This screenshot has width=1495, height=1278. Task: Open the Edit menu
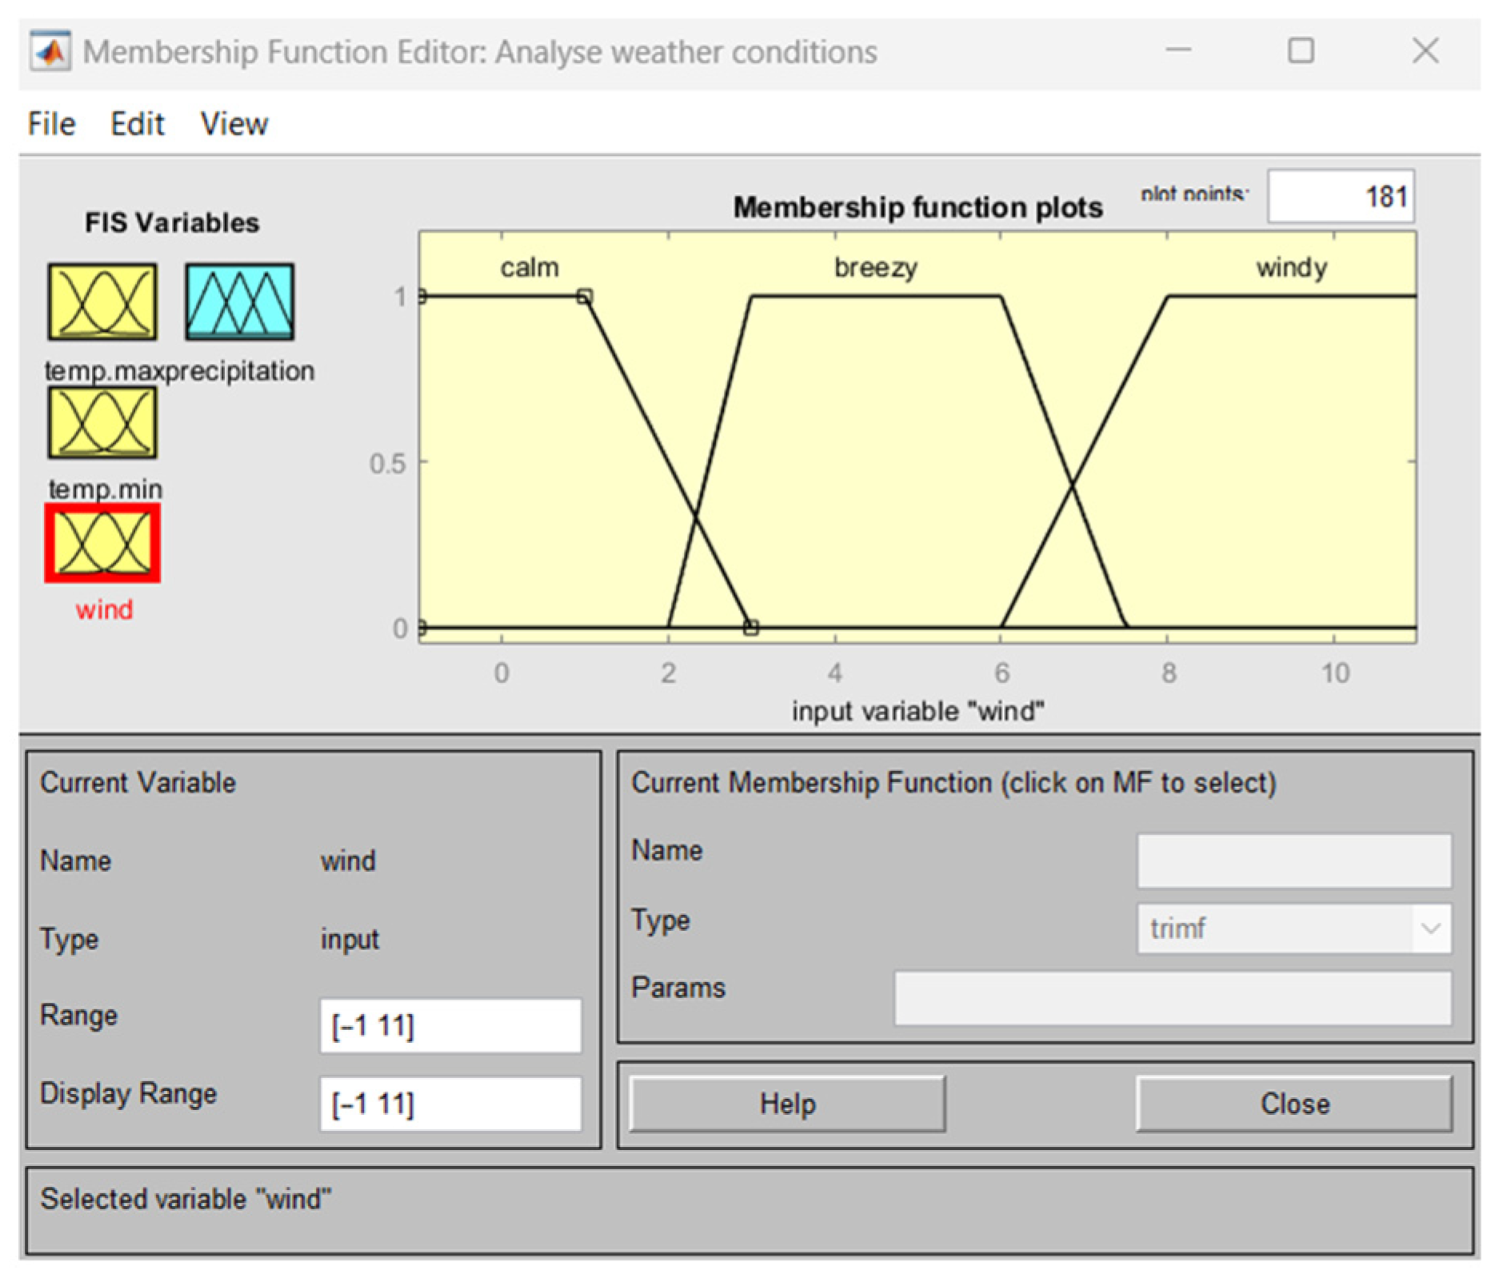(x=137, y=124)
